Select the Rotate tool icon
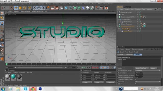This screenshot has width=163, height=91. (x=25, y=8)
